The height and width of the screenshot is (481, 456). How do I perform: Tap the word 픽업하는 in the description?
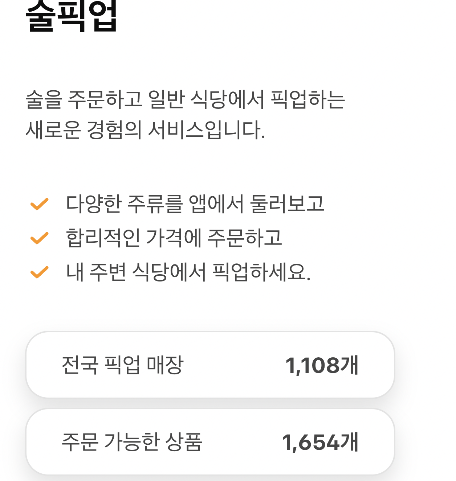pos(308,99)
